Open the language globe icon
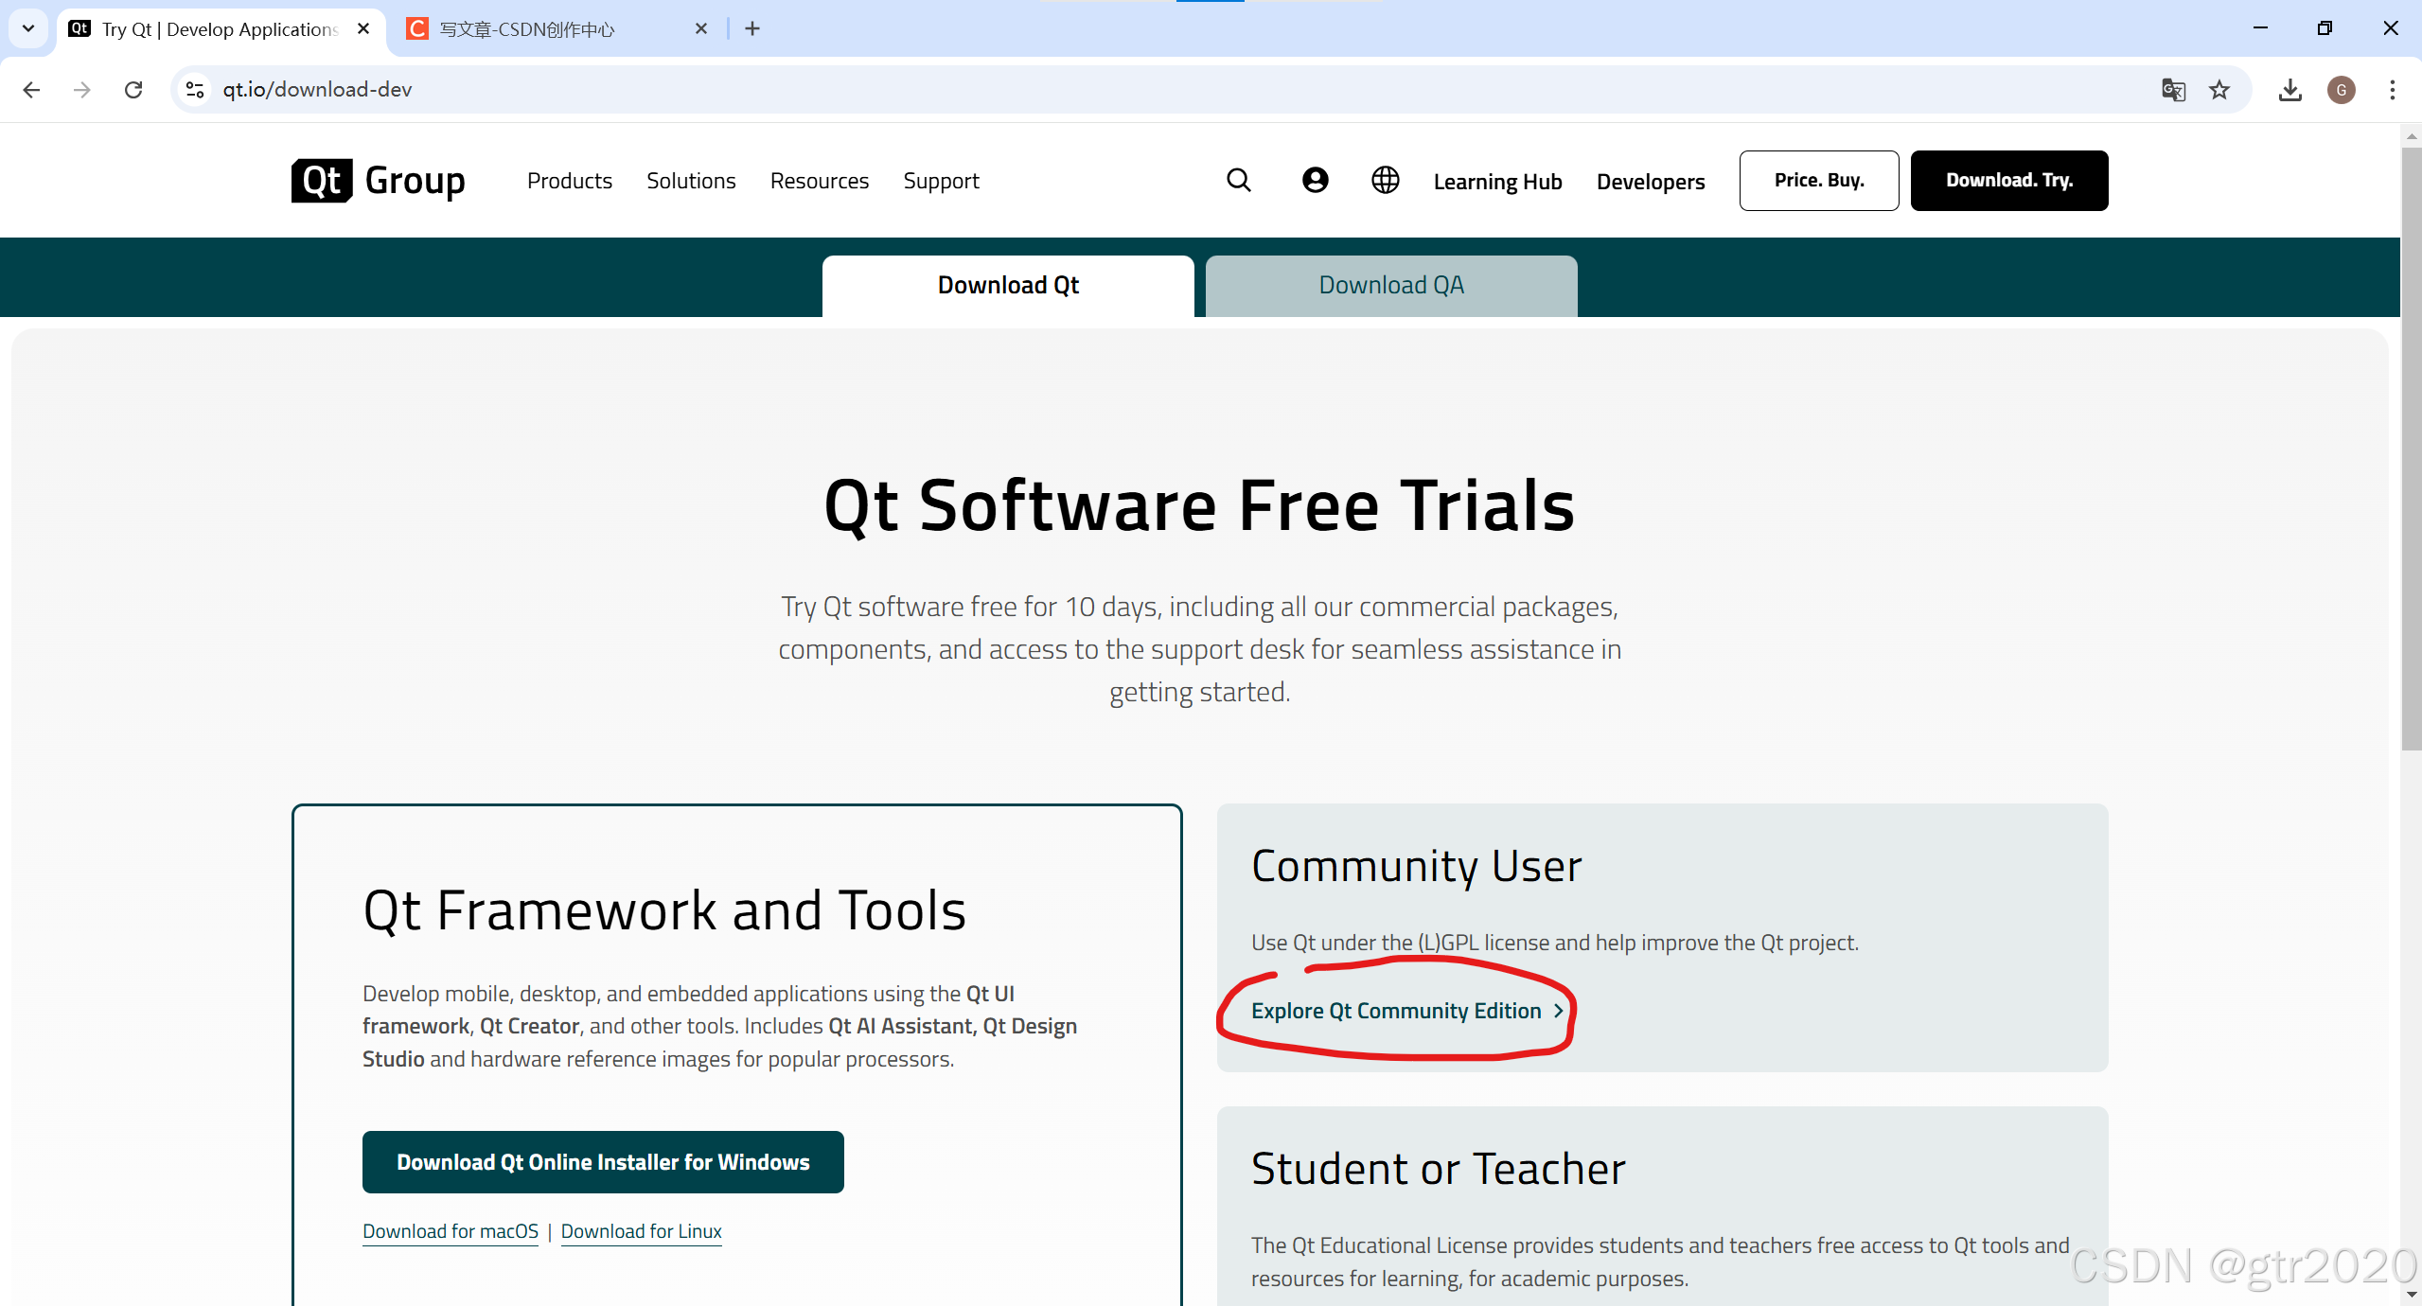Viewport: 2422px width, 1306px height. (x=1385, y=180)
